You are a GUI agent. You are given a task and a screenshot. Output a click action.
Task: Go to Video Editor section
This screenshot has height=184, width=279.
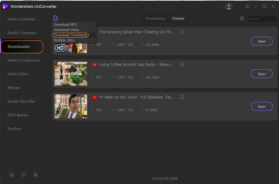tap(18, 74)
